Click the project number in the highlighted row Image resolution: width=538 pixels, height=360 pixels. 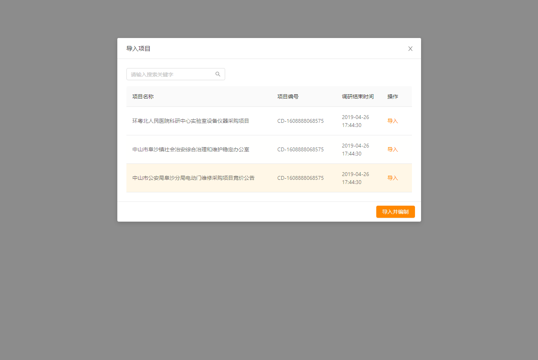pos(300,178)
